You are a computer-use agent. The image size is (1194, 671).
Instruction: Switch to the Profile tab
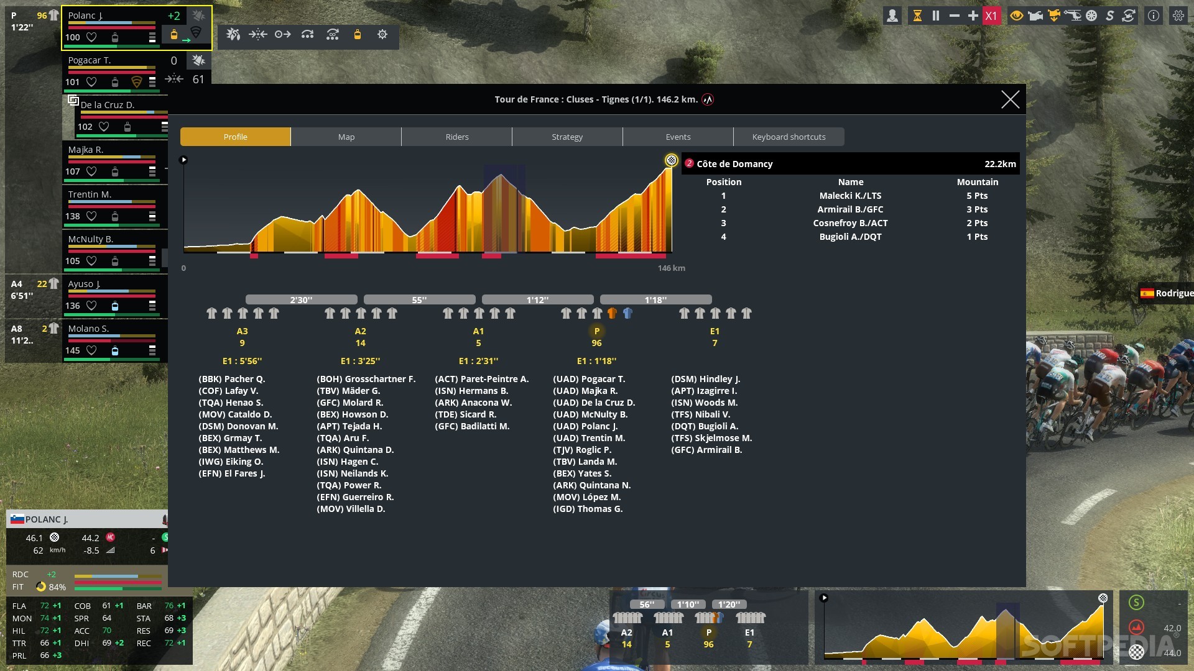tap(236, 137)
